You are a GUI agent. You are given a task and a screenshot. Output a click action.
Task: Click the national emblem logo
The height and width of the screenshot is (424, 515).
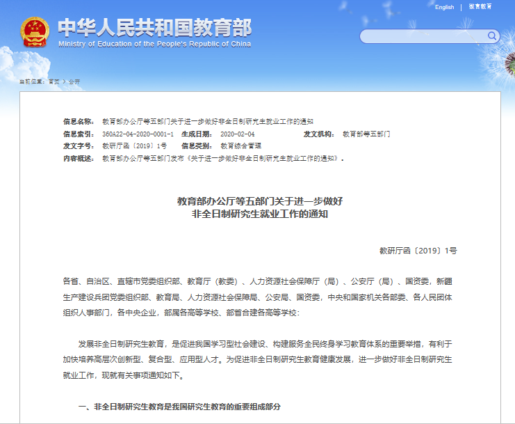(x=35, y=32)
